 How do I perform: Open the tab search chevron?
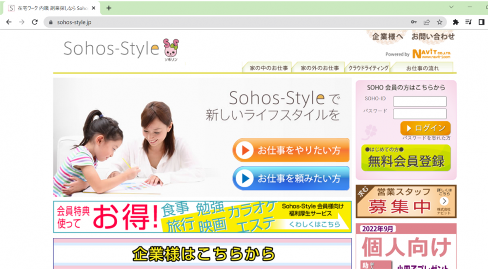451,7
